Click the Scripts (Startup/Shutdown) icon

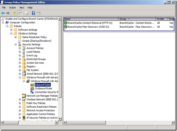tap(20, 41)
